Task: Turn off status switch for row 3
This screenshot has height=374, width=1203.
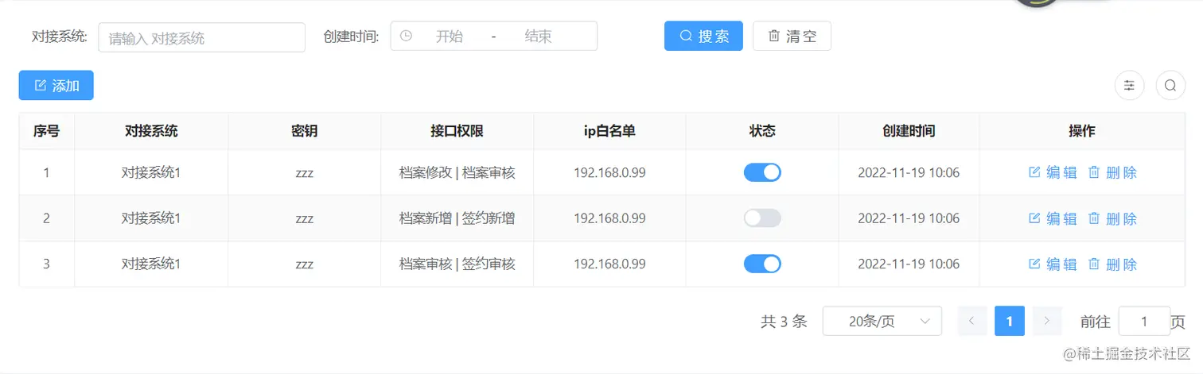Action: [762, 264]
